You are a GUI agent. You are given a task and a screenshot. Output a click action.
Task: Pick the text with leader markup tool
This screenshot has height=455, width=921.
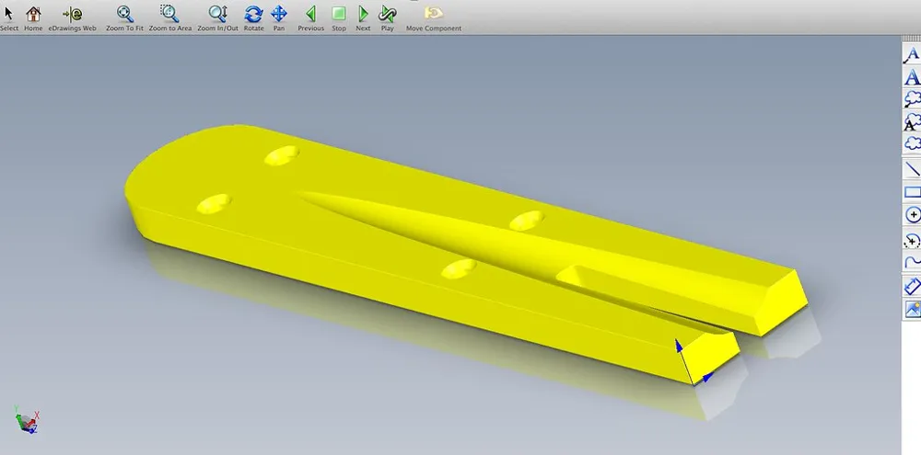(x=912, y=54)
